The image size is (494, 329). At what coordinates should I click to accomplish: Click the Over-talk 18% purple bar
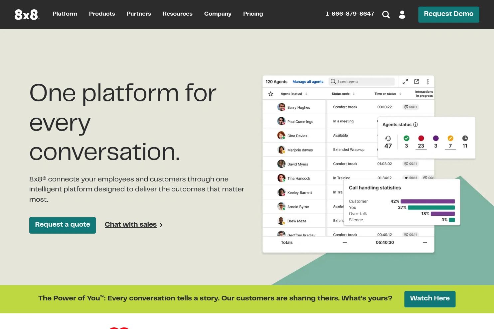click(443, 214)
